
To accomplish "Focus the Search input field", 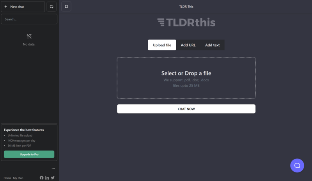I will click(29, 19).
